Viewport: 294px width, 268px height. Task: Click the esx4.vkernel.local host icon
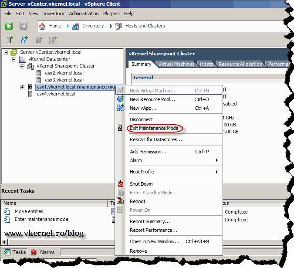30,94
